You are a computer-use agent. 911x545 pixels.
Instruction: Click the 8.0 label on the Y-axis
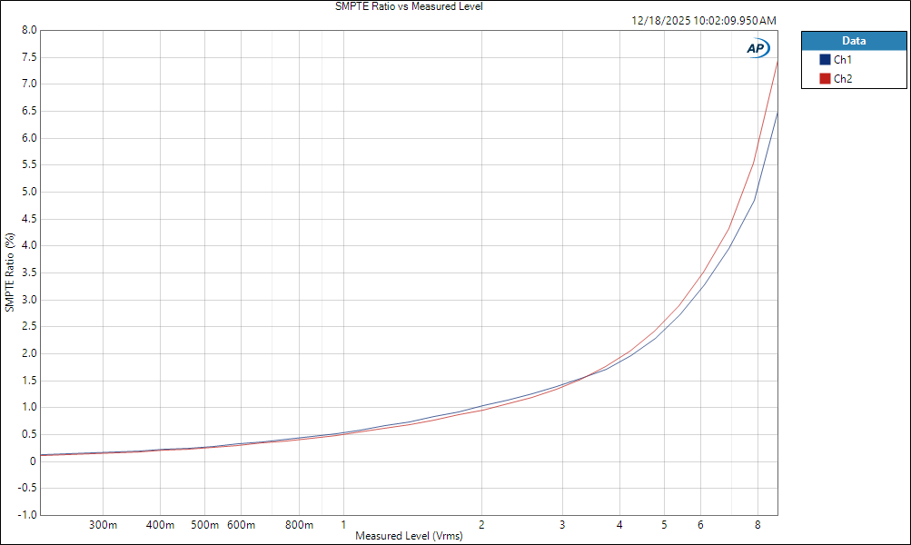coord(29,30)
